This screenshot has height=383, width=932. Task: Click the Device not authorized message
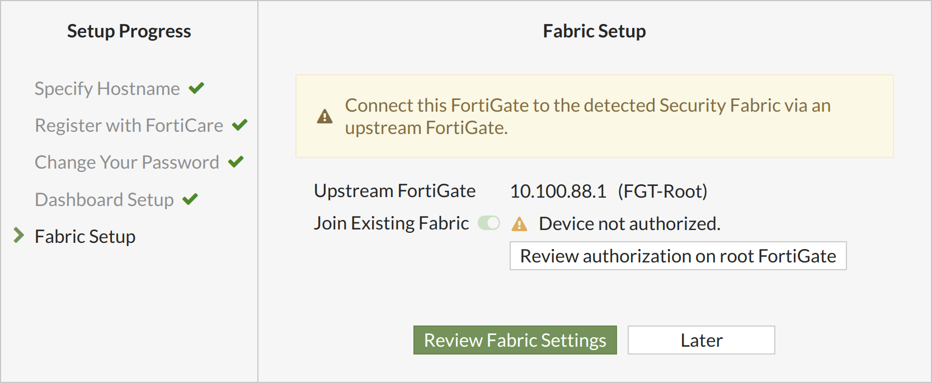(629, 224)
